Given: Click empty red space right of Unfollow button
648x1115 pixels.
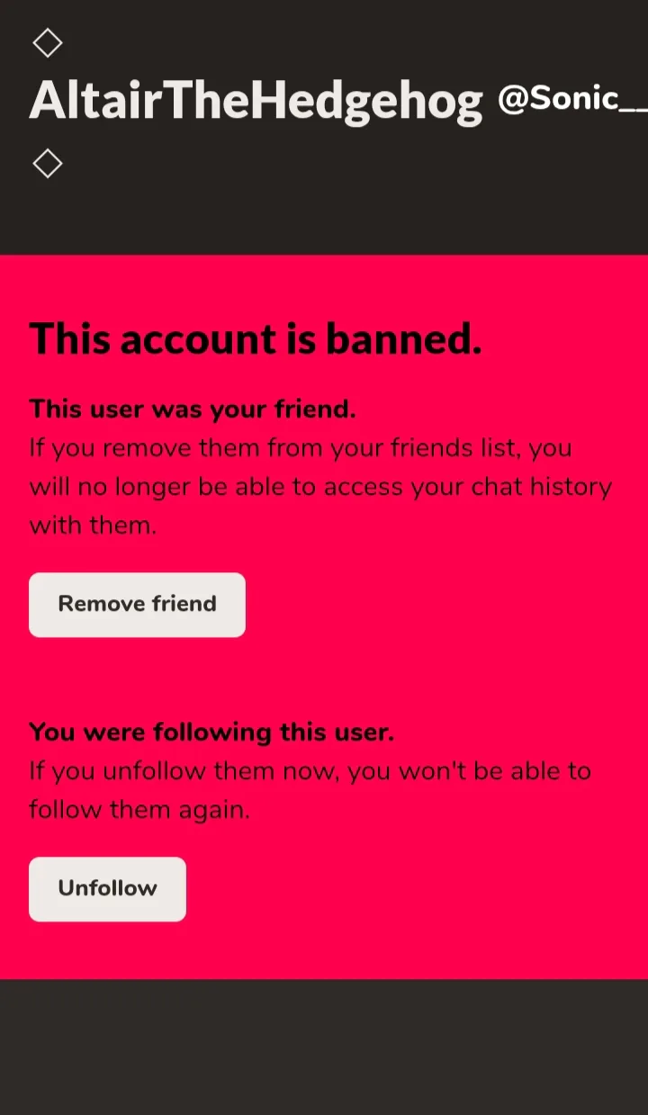Looking at the screenshot, I should click(x=414, y=889).
